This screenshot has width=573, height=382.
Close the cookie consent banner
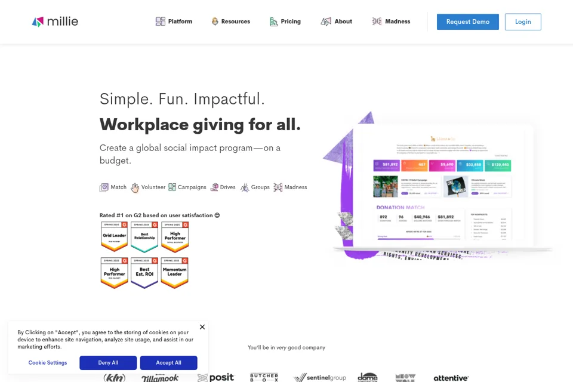(202, 327)
